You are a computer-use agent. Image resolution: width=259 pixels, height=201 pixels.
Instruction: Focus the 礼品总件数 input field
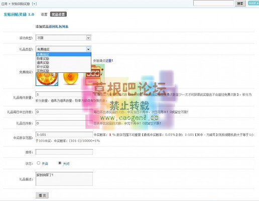point(64,123)
